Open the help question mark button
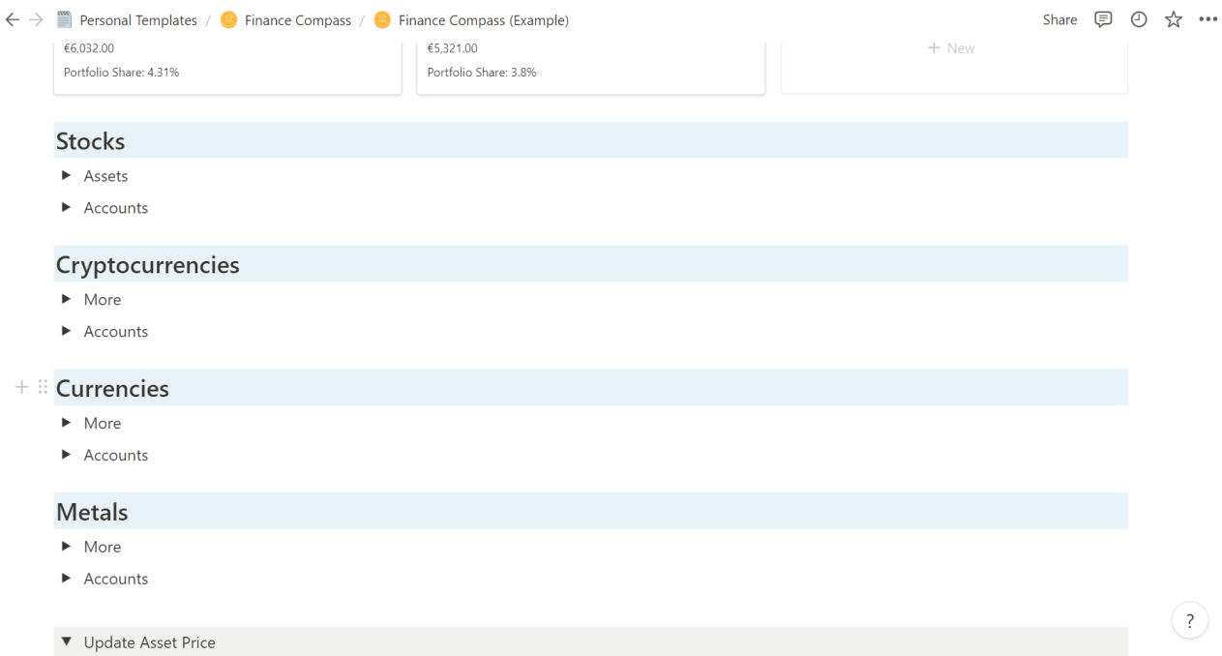Screen dimensions: 1222x656 click(x=1190, y=621)
